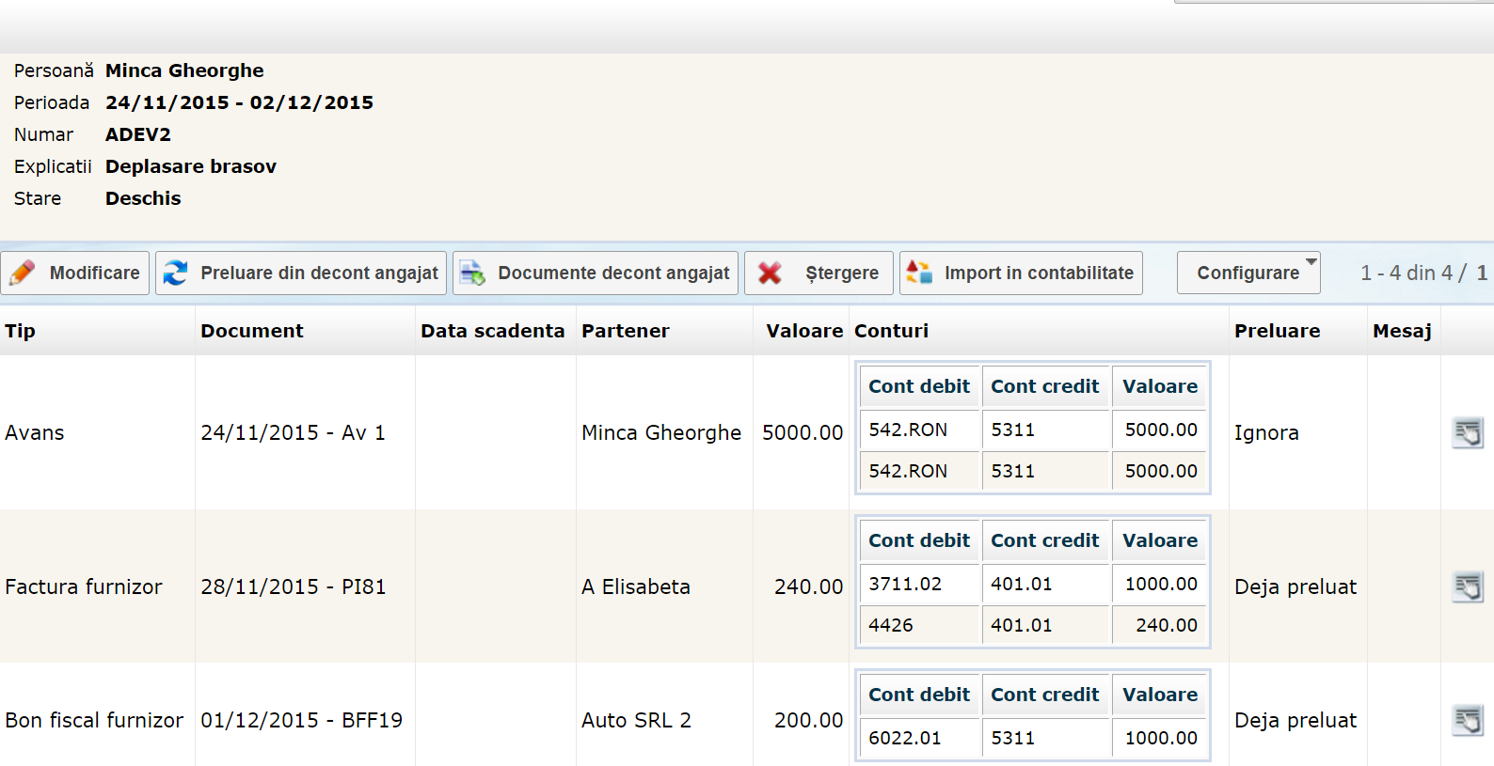Click the Configurare dropdown arrow
The height and width of the screenshot is (766, 1494).
pyautogui.click(x=1311, y=262)
